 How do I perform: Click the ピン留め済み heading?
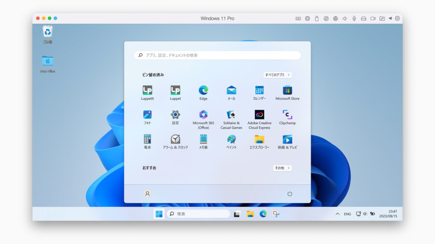click(153, 75)
